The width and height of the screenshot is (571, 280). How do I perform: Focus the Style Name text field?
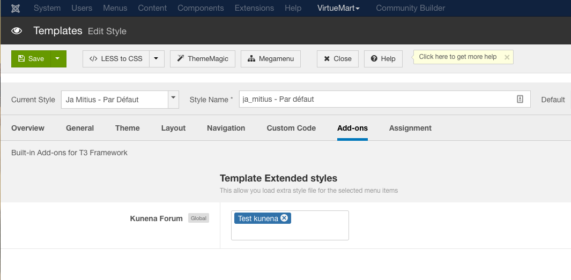[x=375, y=99]
